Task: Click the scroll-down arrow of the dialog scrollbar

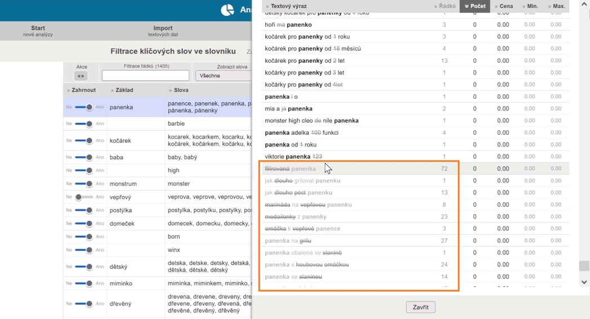Action: coord(584,282)
